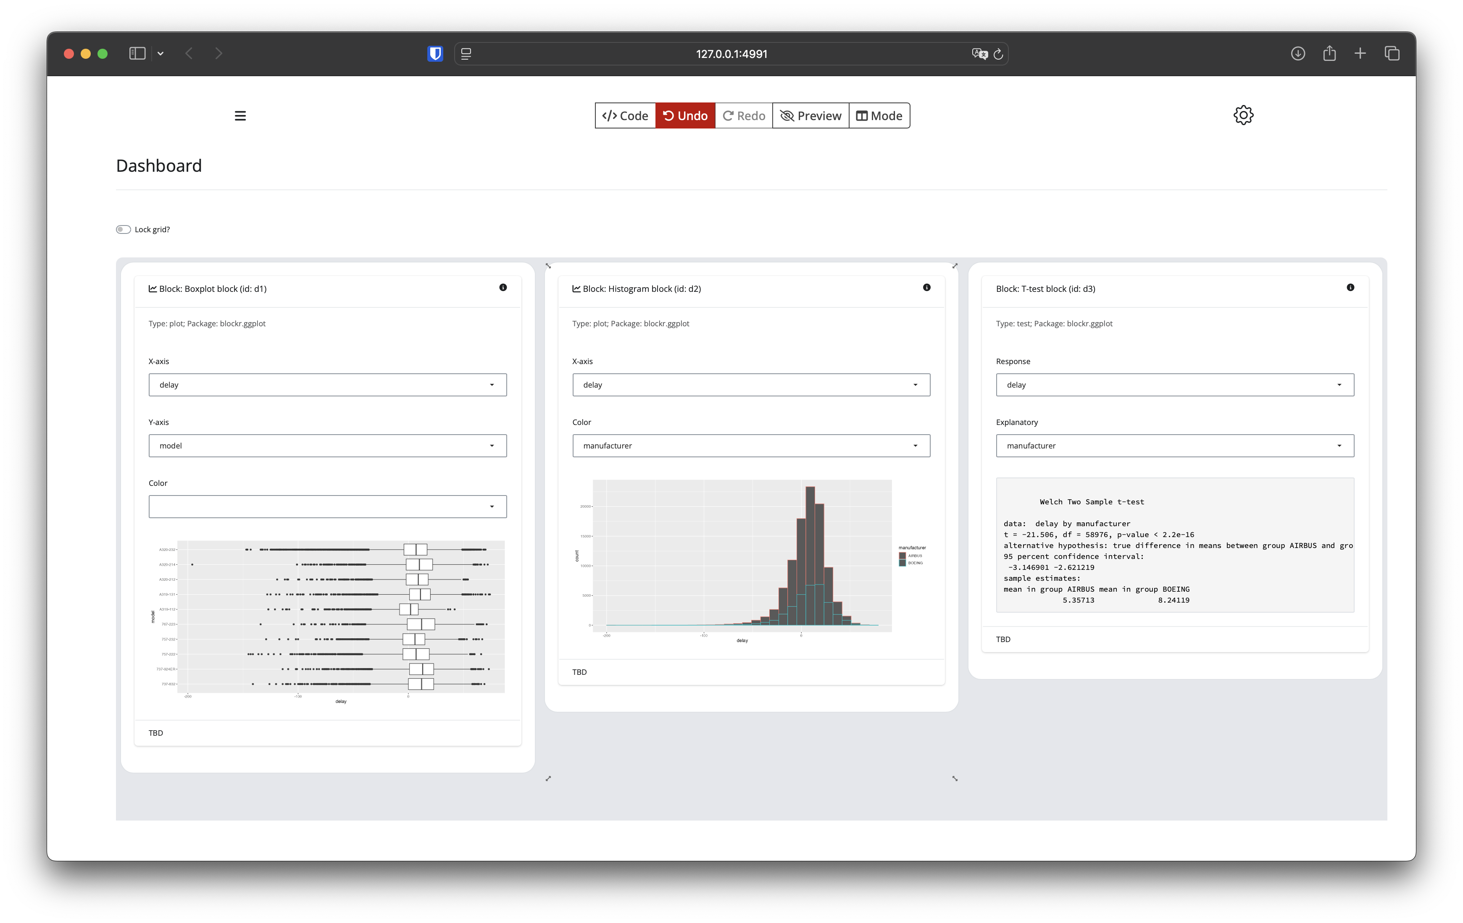This screenshot has height=923, width=1463.
Task: Click the Safari address bar URL
Action: point(731,54)
